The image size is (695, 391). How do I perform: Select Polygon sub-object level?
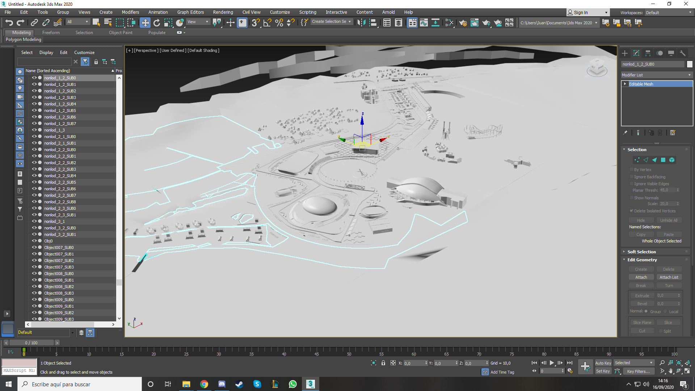(x=663, y=160)
